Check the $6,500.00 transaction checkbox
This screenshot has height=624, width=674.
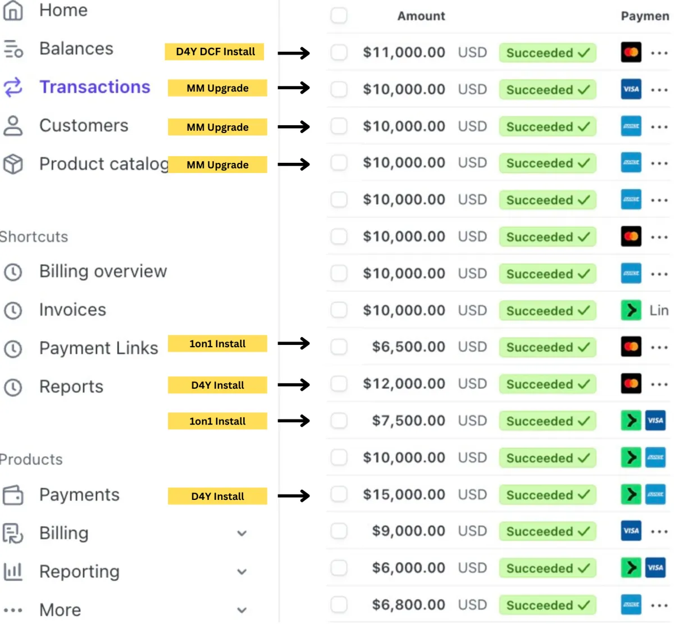pyautogui.click(x=339, y=347)
